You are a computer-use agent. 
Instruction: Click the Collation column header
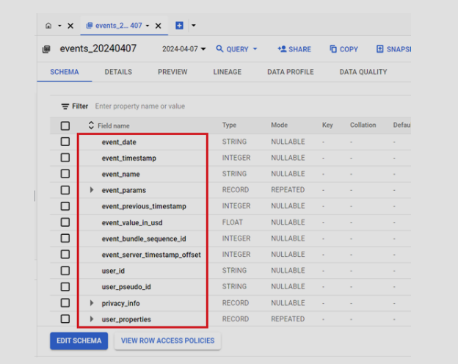363,125
